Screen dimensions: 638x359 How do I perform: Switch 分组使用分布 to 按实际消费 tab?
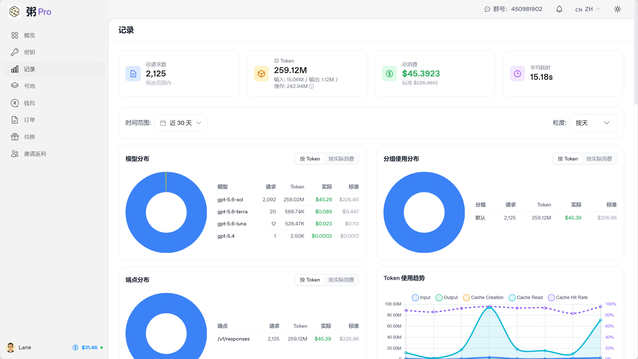599,159
